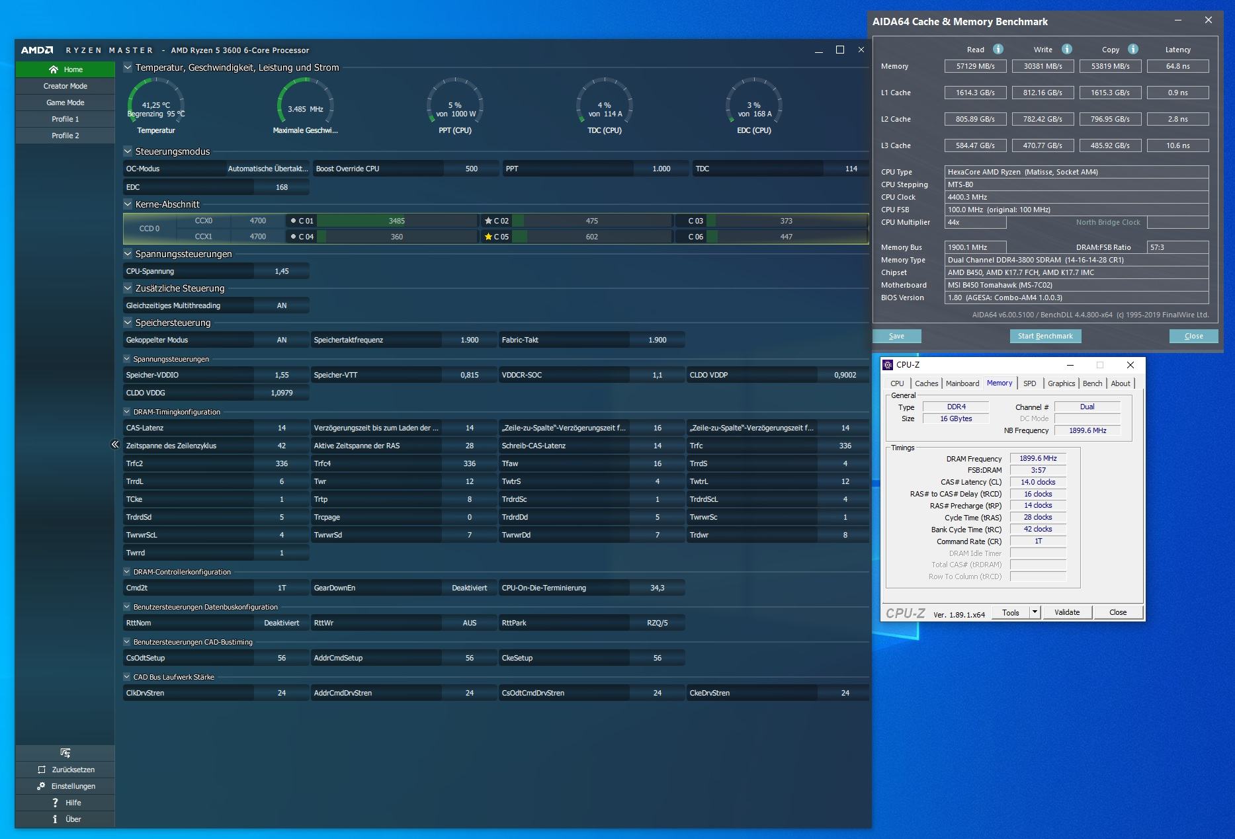Click Start Benchmark in AIDA64
This screenshot has width=1235, height=839.
pos(1045,336)
